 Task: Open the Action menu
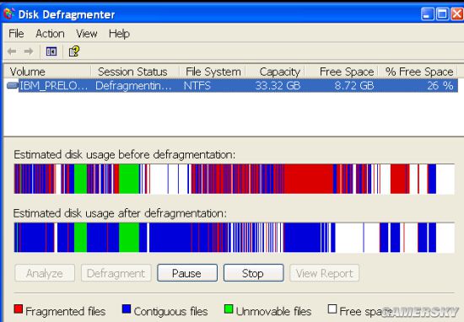(x=50, y=34)
